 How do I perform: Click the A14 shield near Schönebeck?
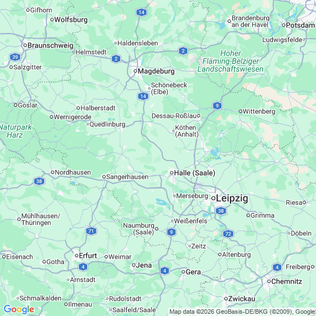tap(143, 96)
